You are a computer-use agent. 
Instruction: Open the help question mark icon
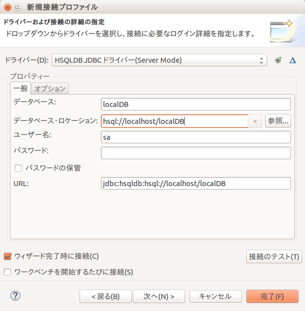point(15,296)
